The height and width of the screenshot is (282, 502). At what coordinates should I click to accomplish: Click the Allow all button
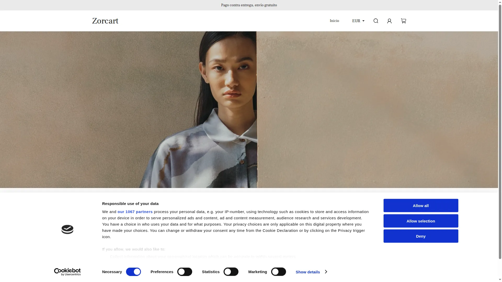pos(421,205)
